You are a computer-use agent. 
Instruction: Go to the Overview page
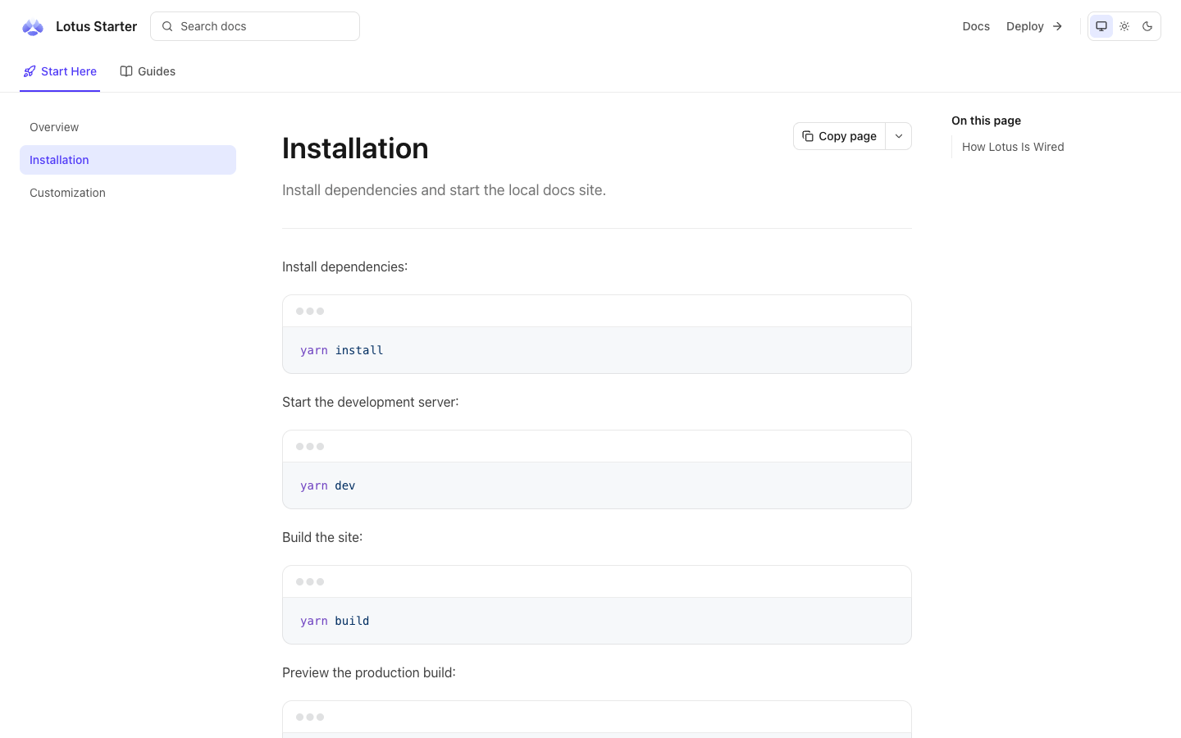coord(128,127)
